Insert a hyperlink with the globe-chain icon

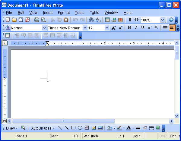pos(114,20)
